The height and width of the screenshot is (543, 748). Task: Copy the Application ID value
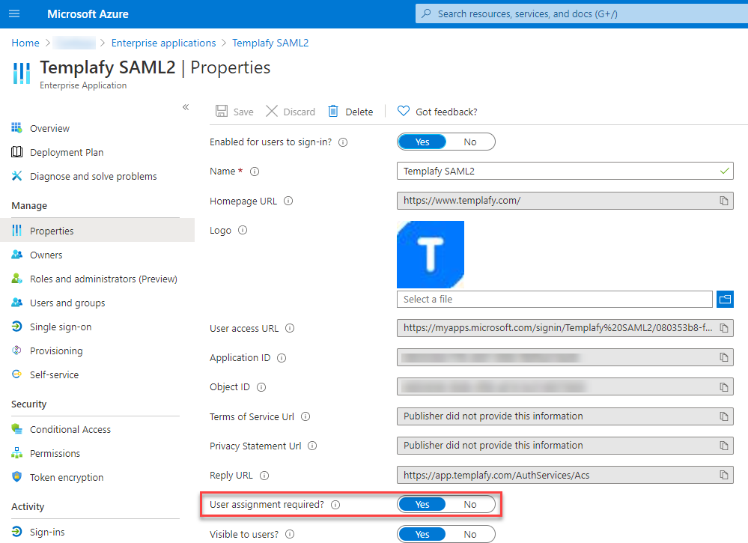[723, 358]
